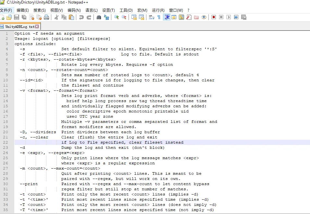
Task: Close the UnityADBLog.txt tab with red X
Action: pyautogui.click(x=37, y=26)
